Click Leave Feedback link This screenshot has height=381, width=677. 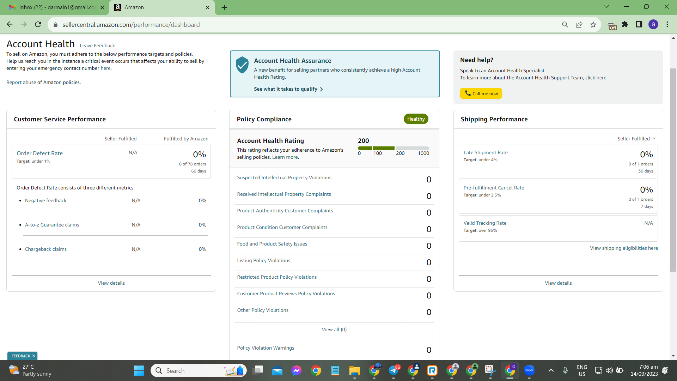click(x=97, y=46)
